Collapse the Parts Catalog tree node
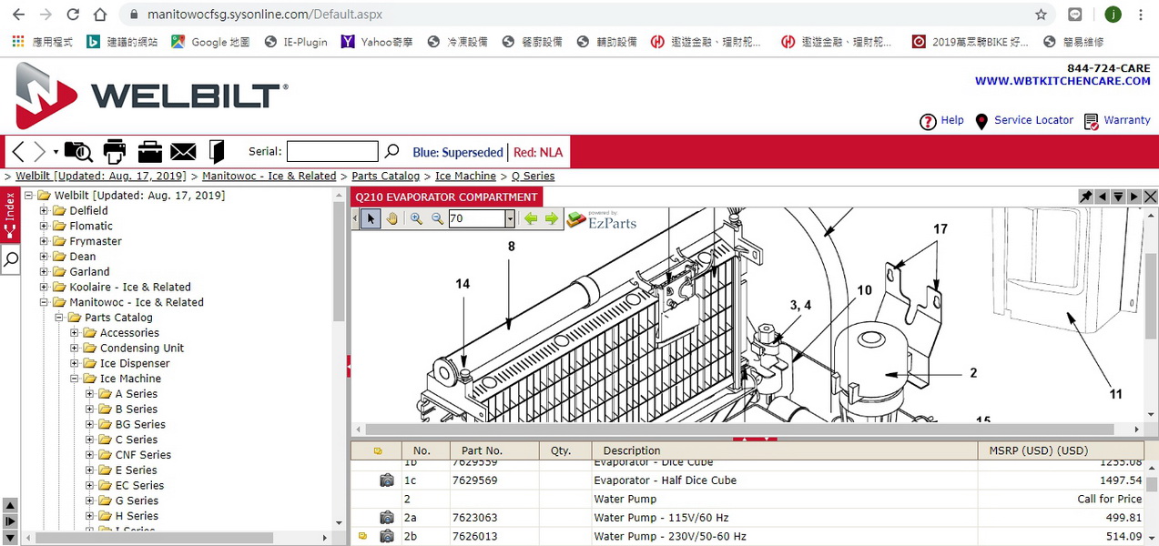 (x=59, y=318)
